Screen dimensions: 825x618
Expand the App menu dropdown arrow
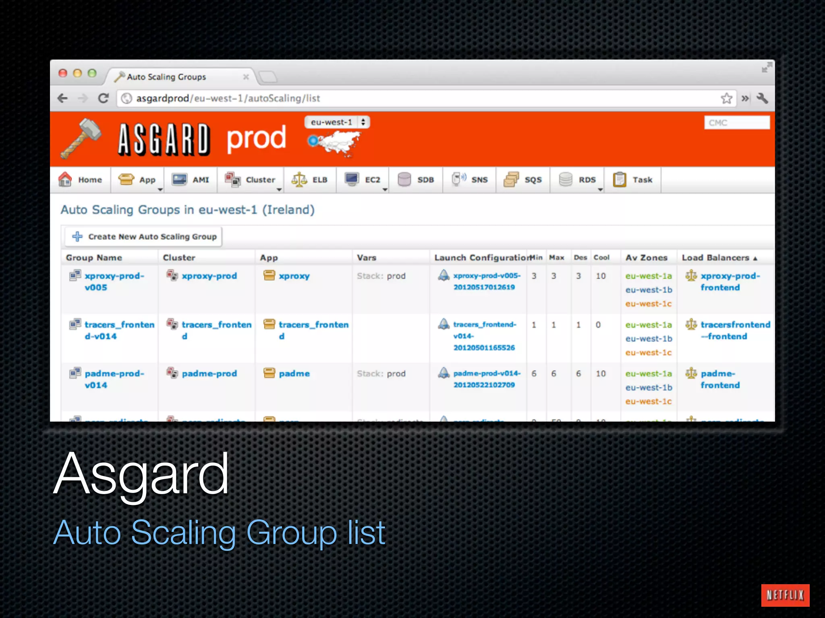click(160, 190)
